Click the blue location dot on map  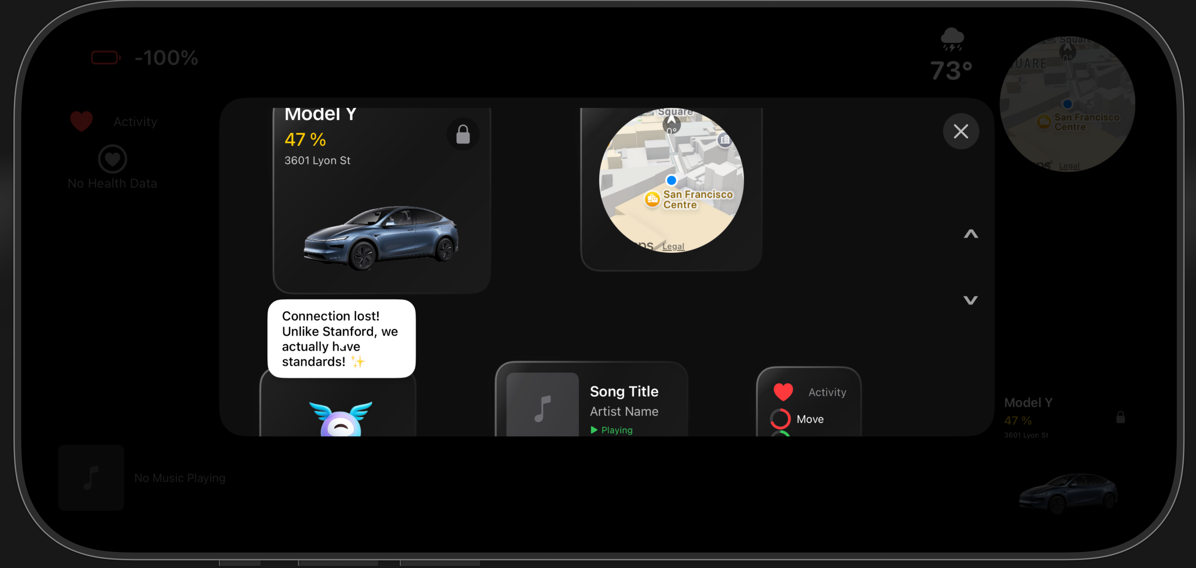click(x=671, y=180)
